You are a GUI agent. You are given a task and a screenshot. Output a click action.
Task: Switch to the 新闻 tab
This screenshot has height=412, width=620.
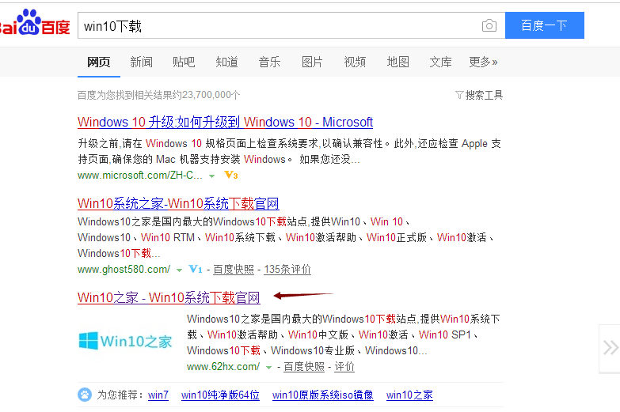(141, 62)
